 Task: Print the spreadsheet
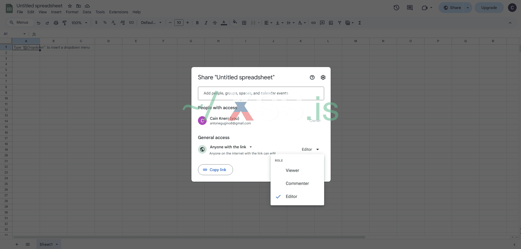pyautogui.click(x=56, y=23)
